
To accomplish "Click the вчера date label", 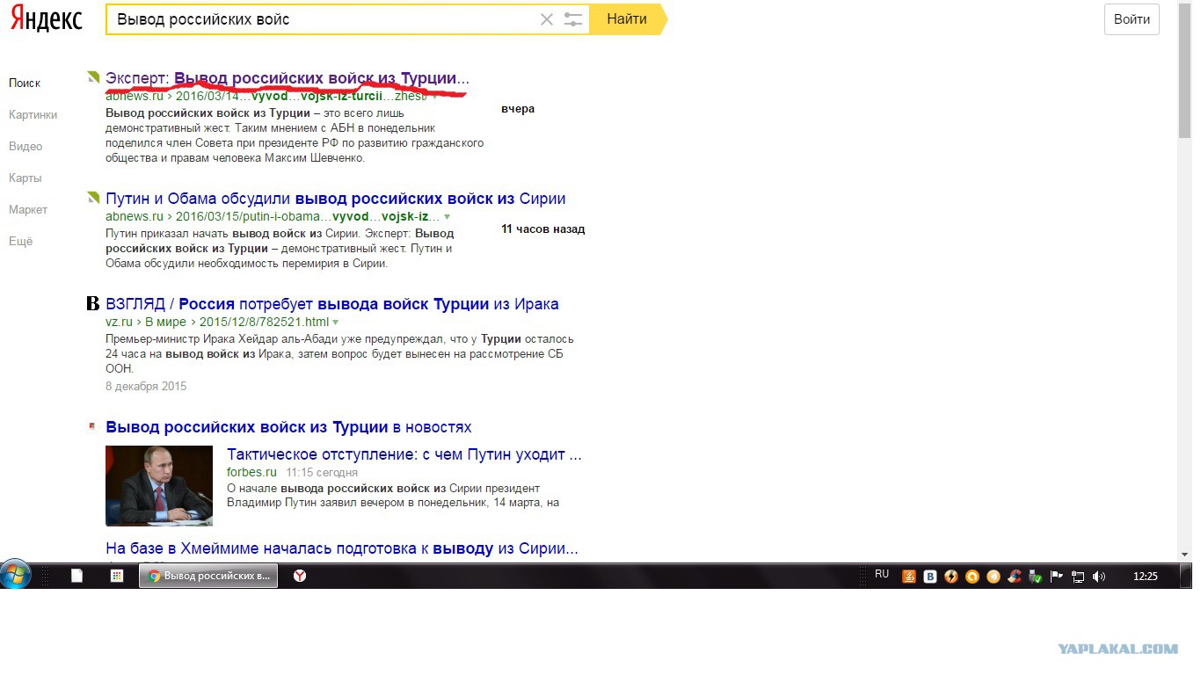I will 518,109.
